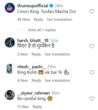Tap heart on 'Be careful king' comment

92,99
